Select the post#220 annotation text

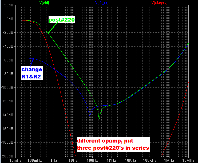pyautogui.click(x=62, y=20)
